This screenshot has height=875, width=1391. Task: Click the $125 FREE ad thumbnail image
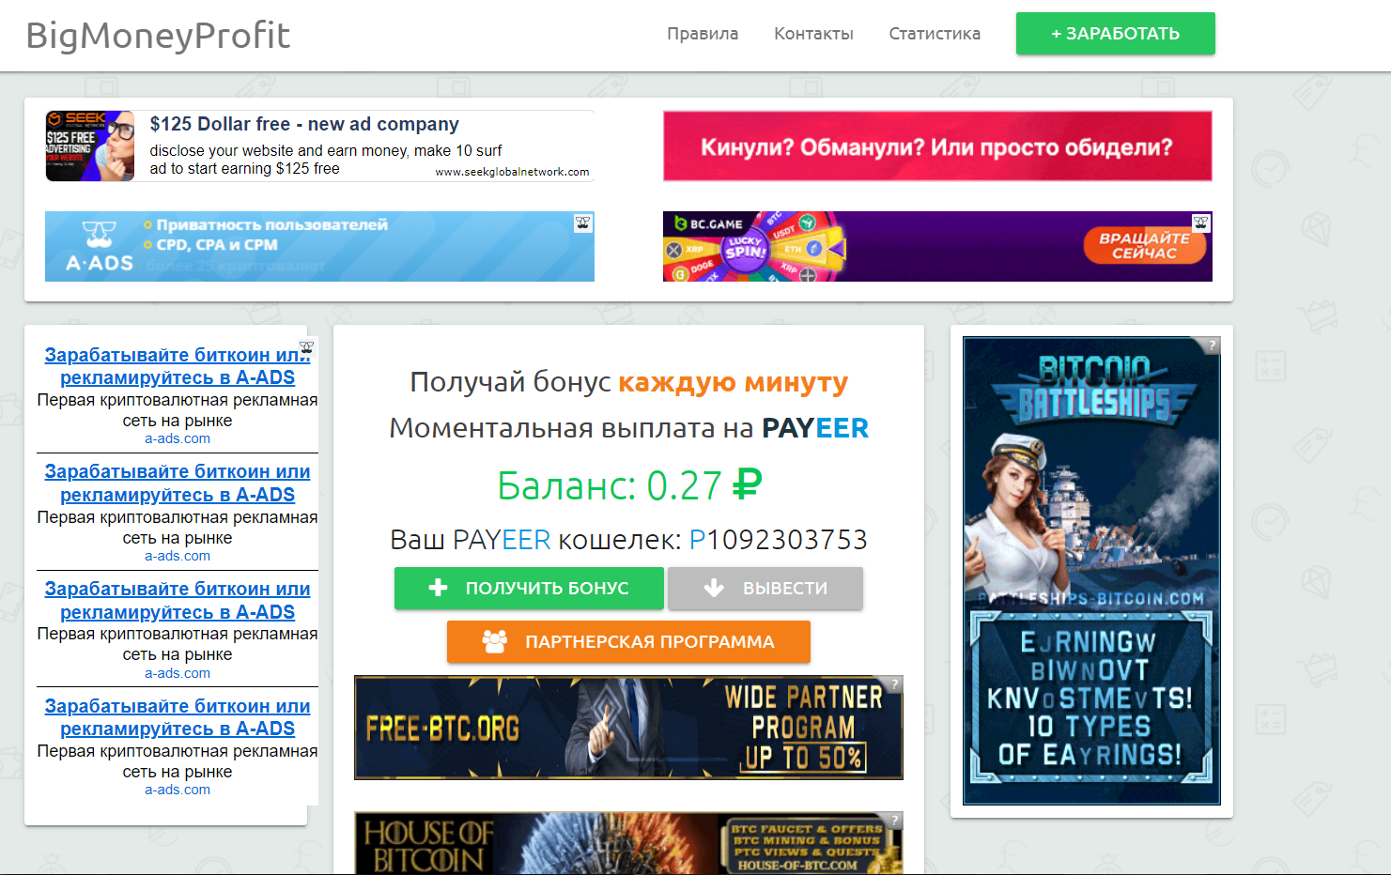[90, 146]
